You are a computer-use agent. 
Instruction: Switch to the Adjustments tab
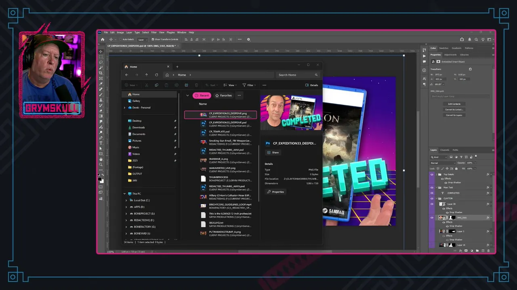[450, 54]
